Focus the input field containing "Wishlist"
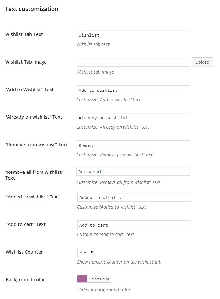Viewport: 220px width, 299px height. (x=133, y=35)
